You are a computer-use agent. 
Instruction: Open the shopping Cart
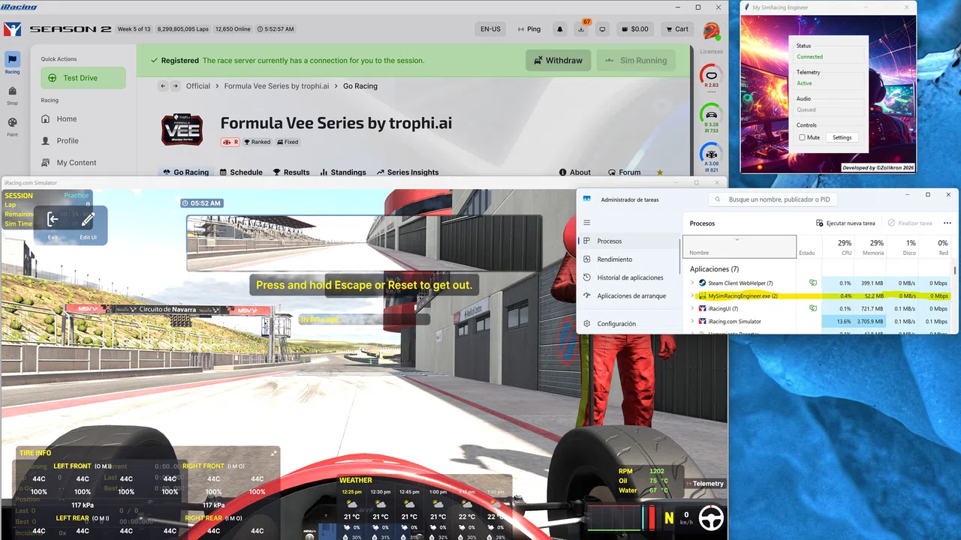tap(676, 29)
